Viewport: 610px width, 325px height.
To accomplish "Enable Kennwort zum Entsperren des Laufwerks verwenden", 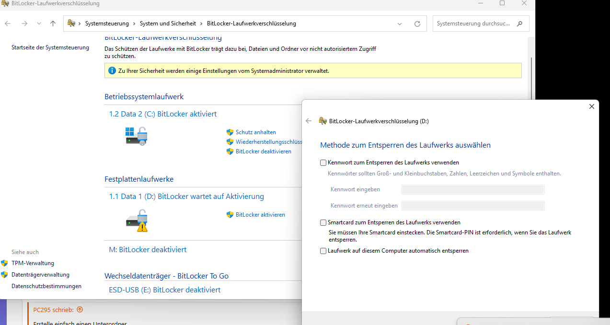I will tap(323, 163).
